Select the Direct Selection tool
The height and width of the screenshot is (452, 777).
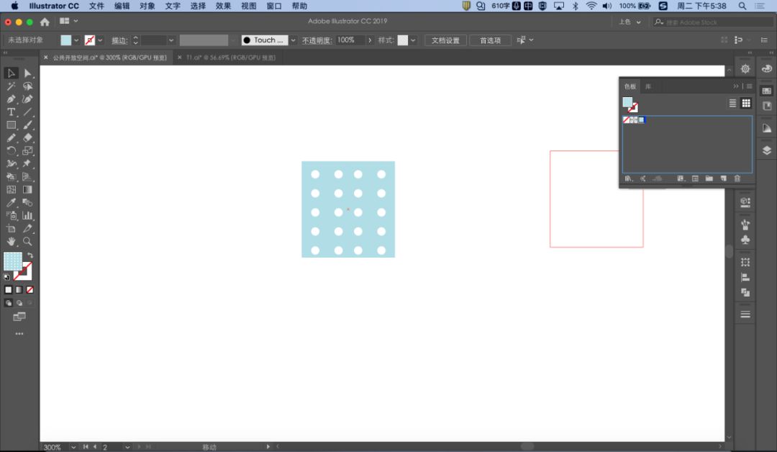click(x=28, y=73)
